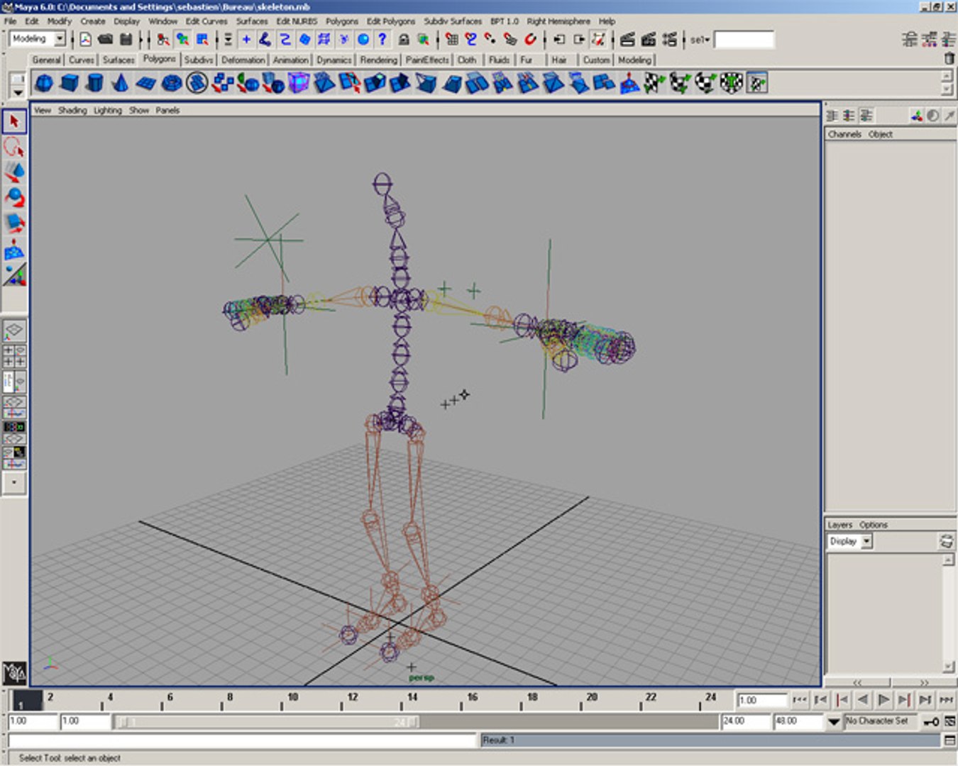Create a polygon torus from shelf
This screenshot has width=958, height=766.
tap(171, 83)
